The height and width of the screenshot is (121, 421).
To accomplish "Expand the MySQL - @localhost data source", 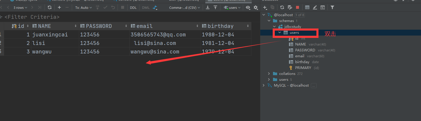I will [x=264, y=85].
